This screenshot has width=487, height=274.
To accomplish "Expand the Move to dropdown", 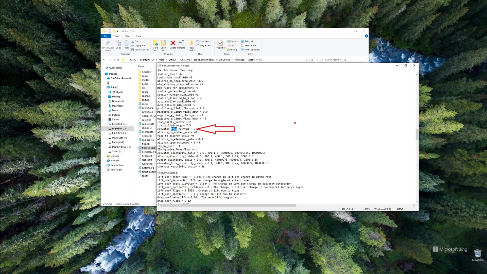I will coord(155,50).
